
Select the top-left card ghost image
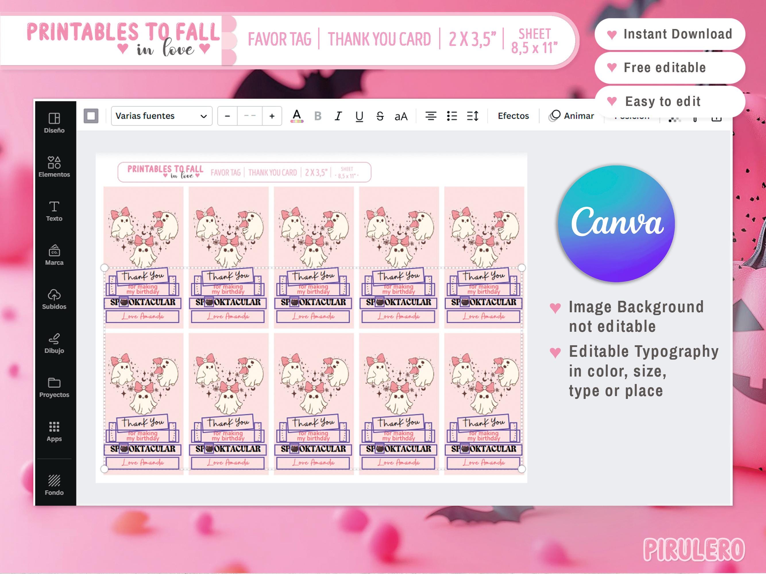[x=143, y=237]
